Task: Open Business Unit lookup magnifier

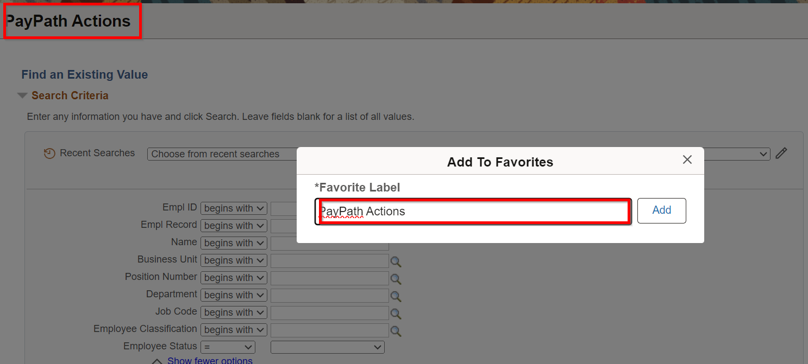Action: coord(396,262)
